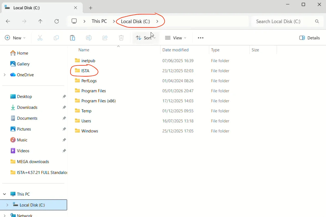Select the Program Files (x86) folder

tap(95, 101)
